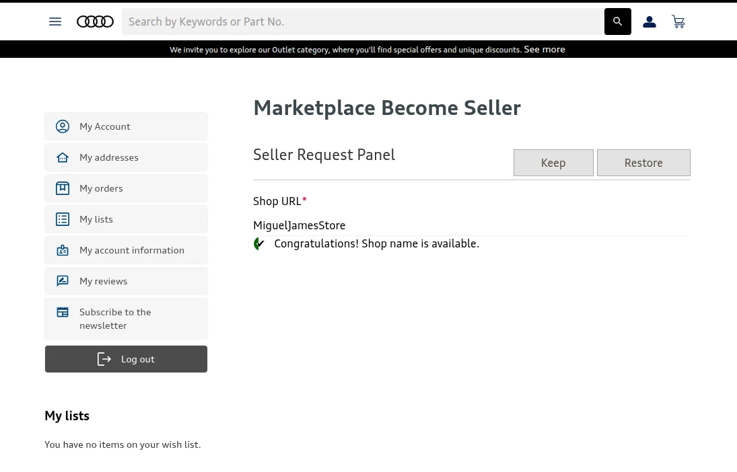Open the shopping cart icon
Image resolution: width=737 pixels, height=472 pixels.
[678, 22]
